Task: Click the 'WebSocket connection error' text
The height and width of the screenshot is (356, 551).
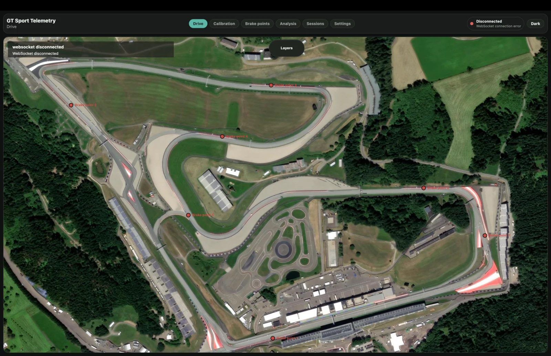Action: [498, 26]
